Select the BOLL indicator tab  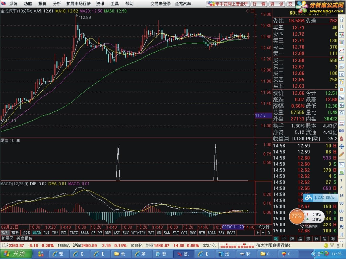(x=211, y=233)
